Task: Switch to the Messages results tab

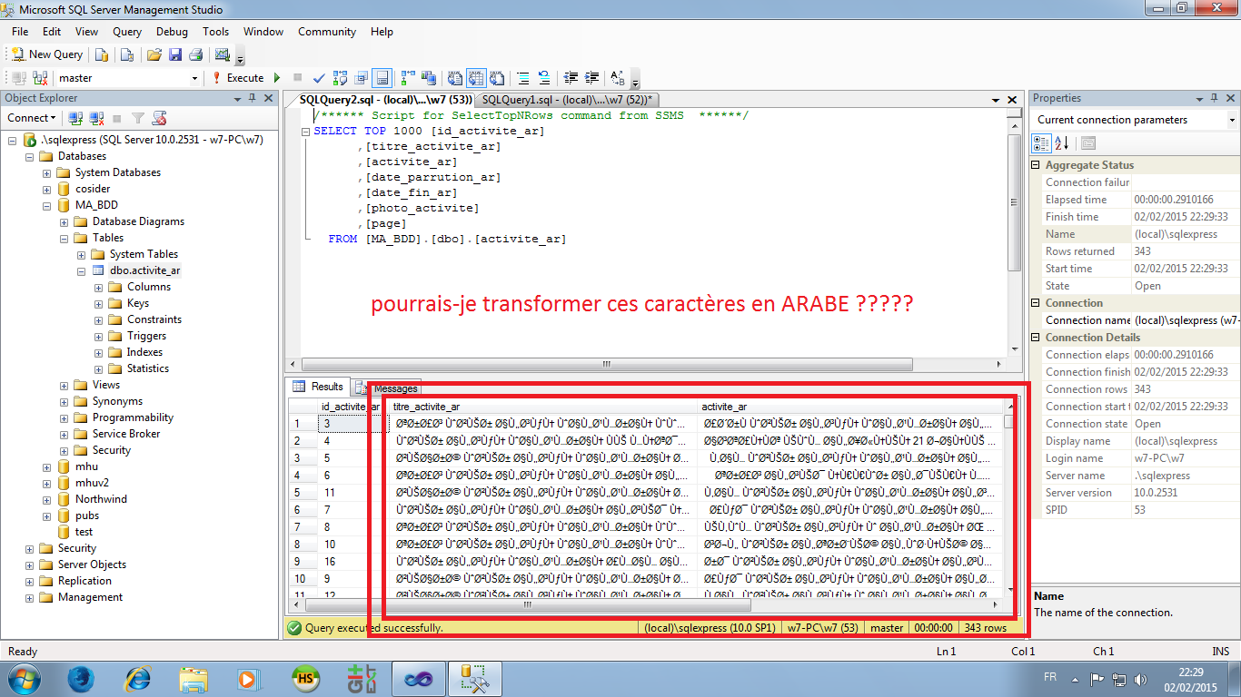Action: tap(388, 388)
